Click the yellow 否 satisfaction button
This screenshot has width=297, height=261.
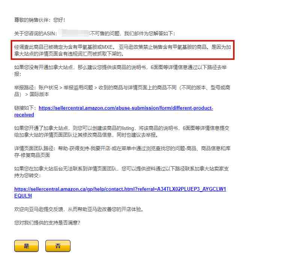pyautogui.click(x=58, y=246)
